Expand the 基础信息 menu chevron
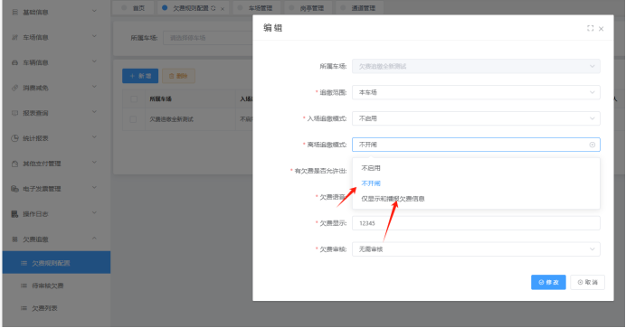 tap(94, 11)
